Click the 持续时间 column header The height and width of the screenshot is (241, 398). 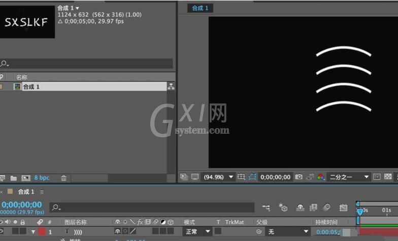326,222
